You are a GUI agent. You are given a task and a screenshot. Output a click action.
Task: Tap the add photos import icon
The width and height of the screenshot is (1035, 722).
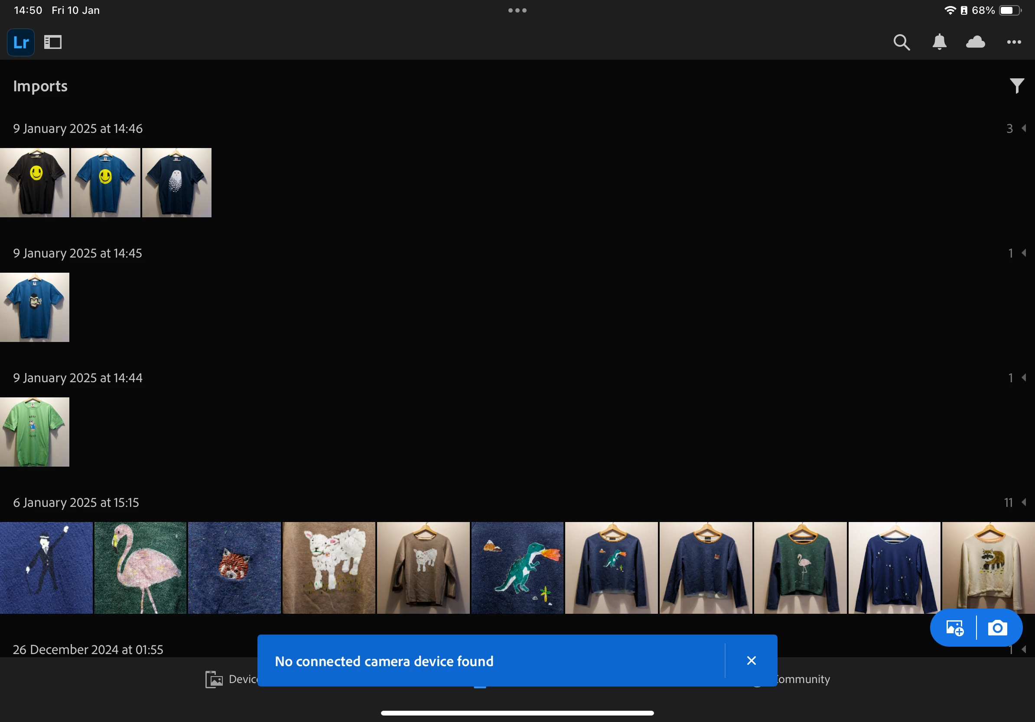[954, 628]
